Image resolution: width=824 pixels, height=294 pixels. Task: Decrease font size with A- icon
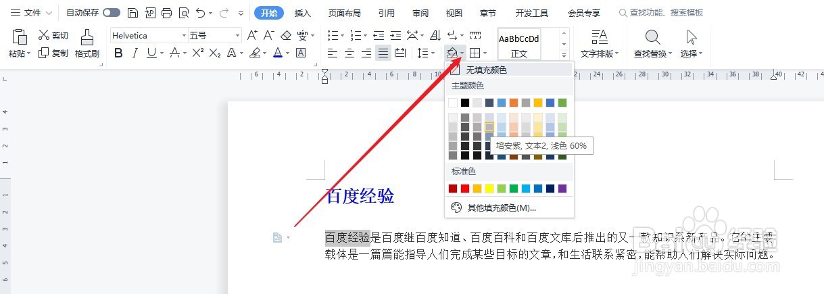click(268, 35)
